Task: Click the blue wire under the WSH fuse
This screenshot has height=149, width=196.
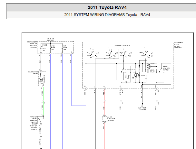Action: coord(50,101)
